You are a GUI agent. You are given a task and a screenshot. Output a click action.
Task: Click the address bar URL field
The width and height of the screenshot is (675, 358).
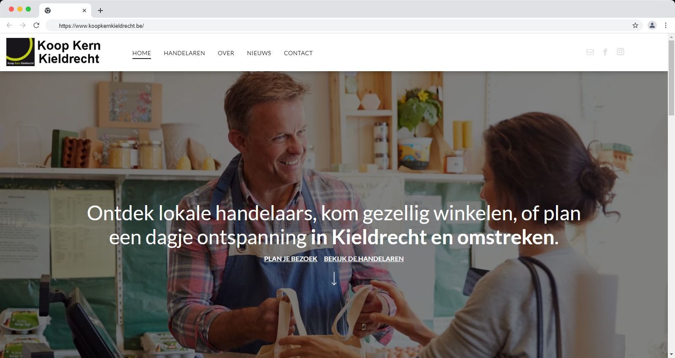coord(337,26)
